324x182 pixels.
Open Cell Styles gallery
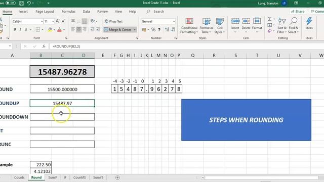(x=220, y=26)
